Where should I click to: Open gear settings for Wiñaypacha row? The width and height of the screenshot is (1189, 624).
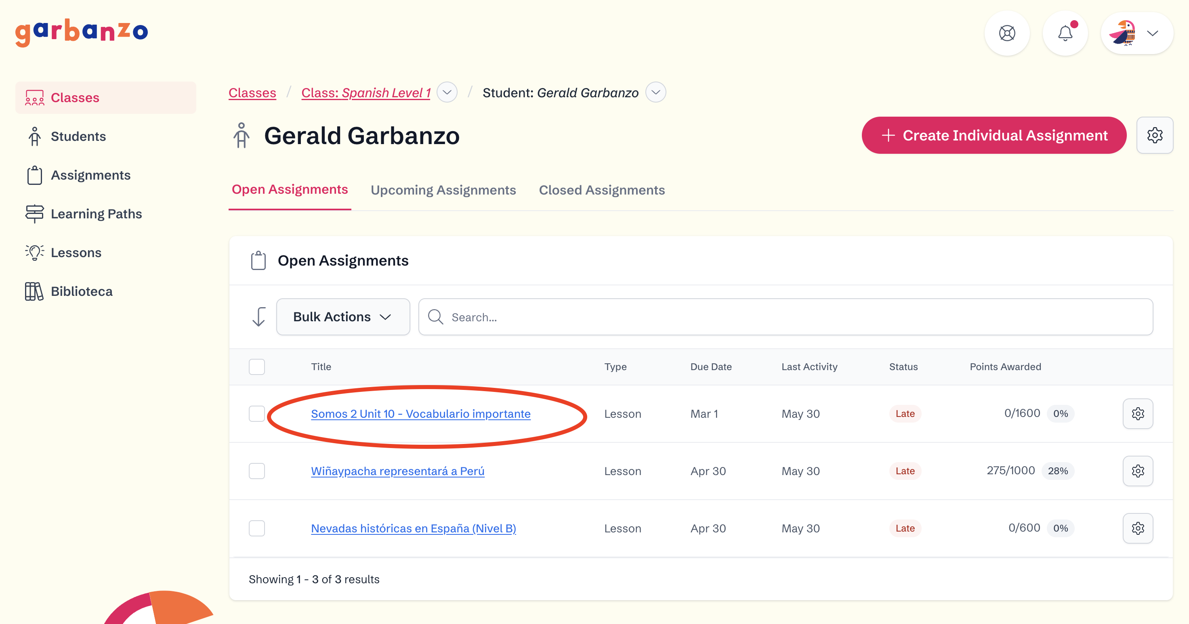[1137, 471]
